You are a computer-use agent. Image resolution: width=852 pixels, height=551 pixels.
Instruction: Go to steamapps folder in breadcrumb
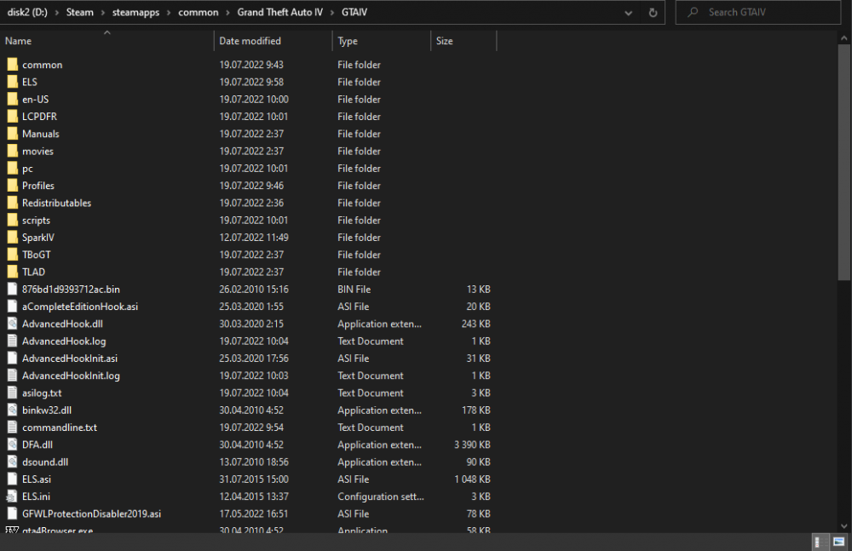[135, 12]
